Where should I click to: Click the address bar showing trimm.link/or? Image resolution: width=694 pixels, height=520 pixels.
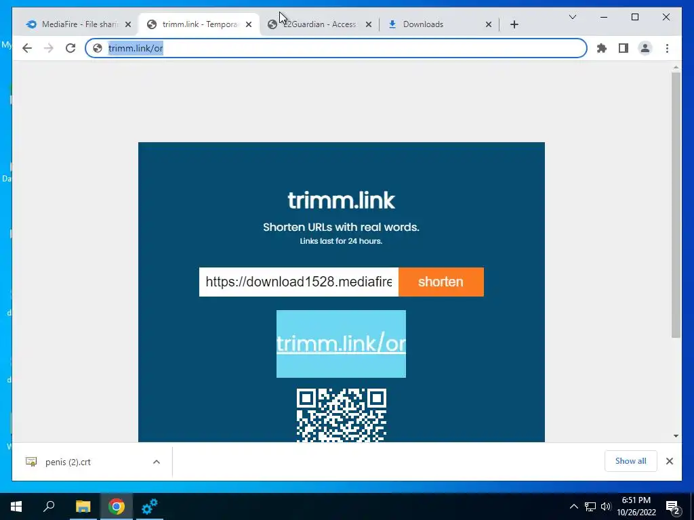(336, 48)
